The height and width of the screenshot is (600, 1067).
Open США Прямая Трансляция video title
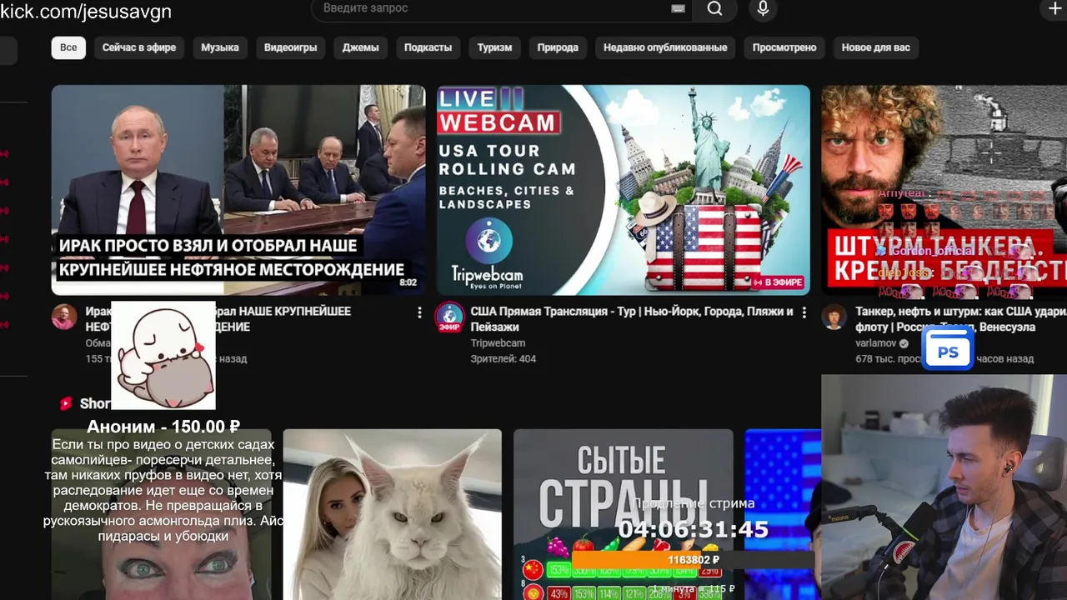point(632,319)
